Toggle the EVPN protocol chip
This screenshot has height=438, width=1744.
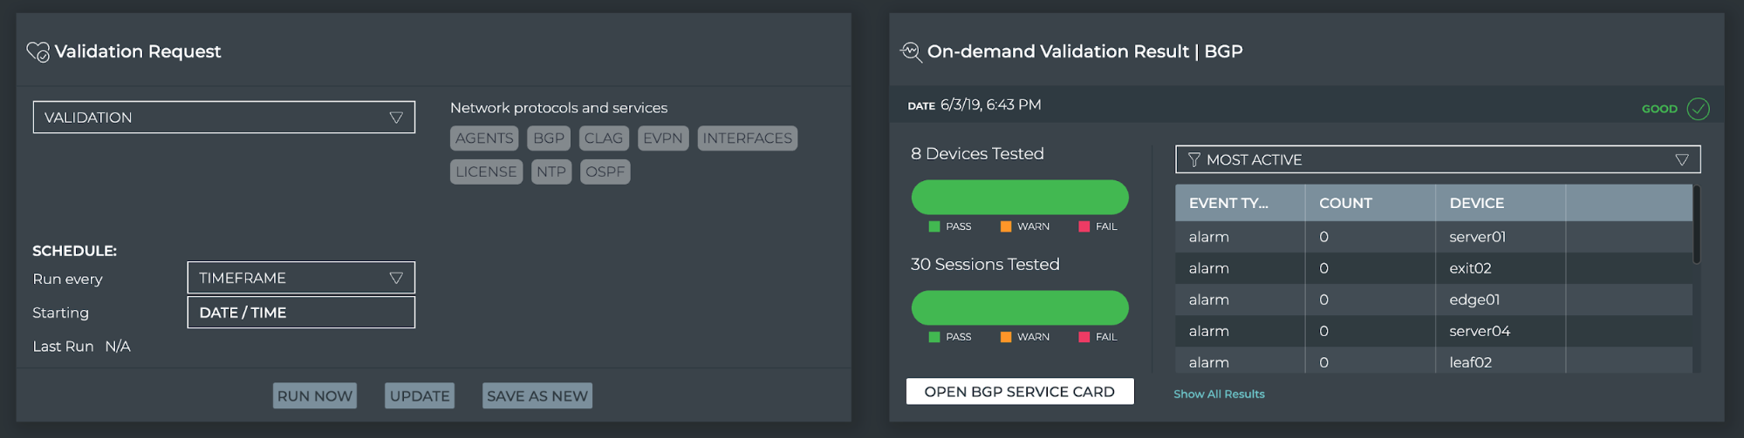[662, 138]
